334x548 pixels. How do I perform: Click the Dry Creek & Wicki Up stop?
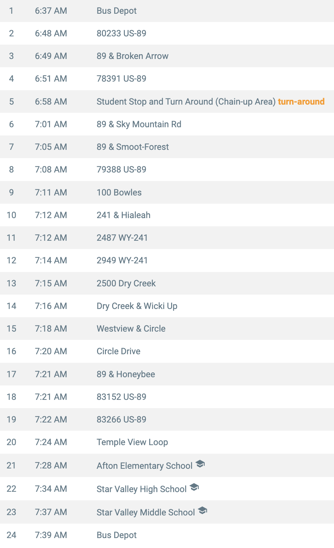pyautogui.click(x=167, y=306)
